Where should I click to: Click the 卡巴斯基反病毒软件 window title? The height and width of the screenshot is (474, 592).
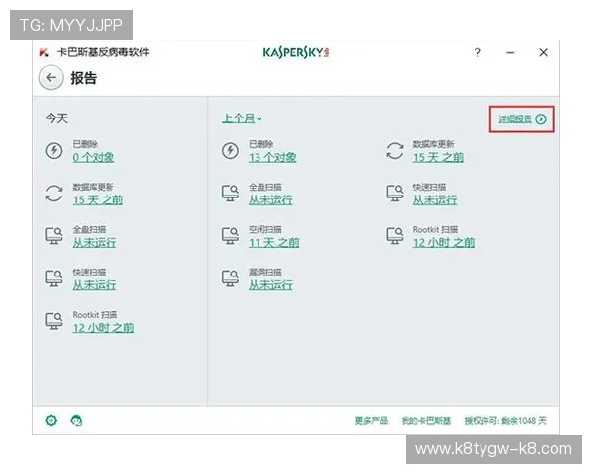click(103, 52)
